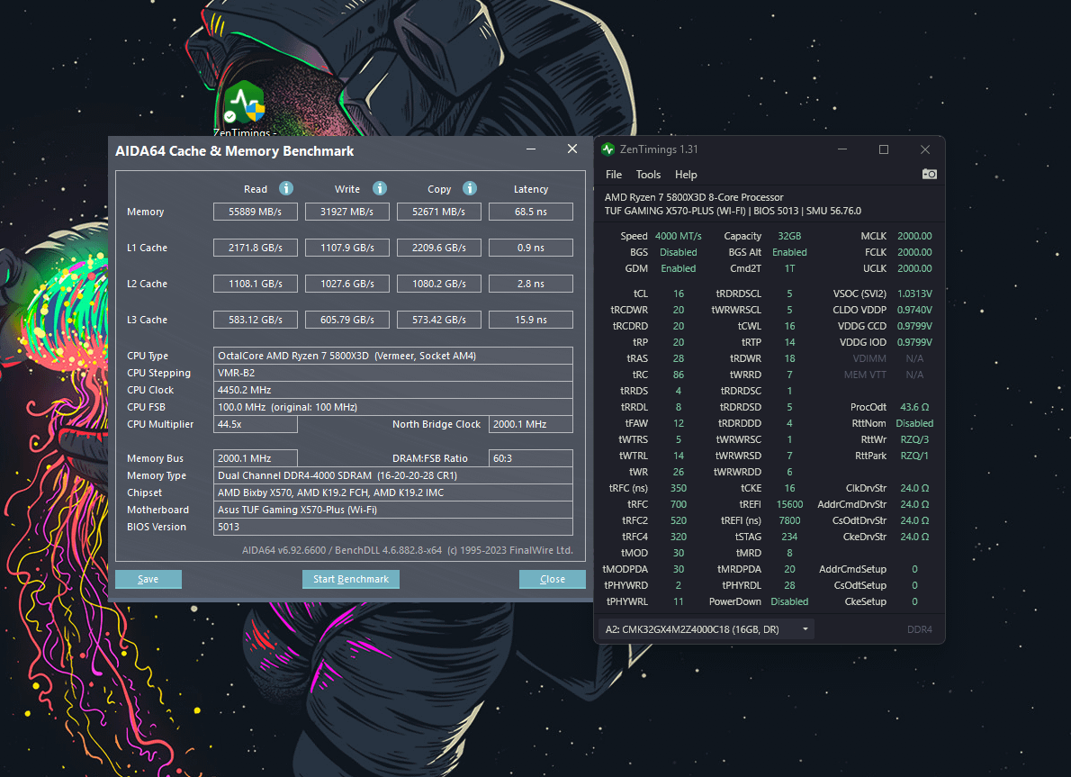Click the Save button in AIDA64

tap(148, 579)
